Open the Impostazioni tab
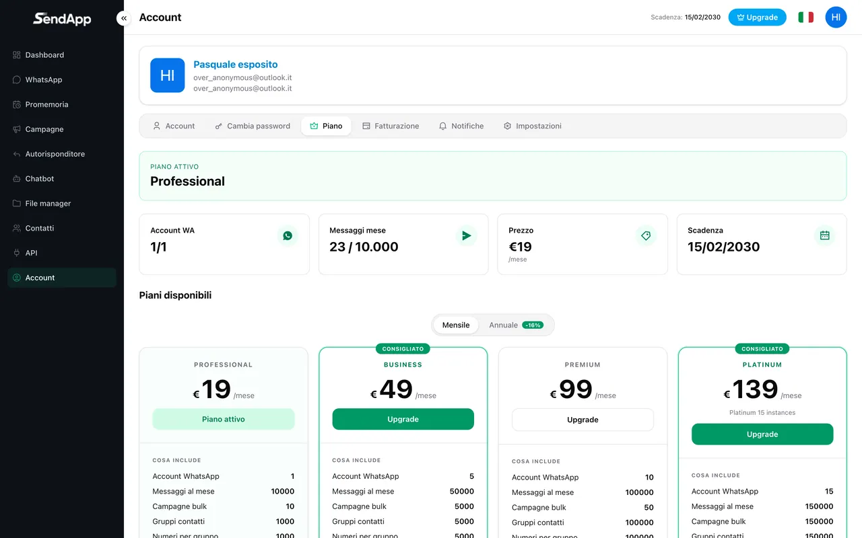Viewport: 862px width, 538px height. [532, 126]
